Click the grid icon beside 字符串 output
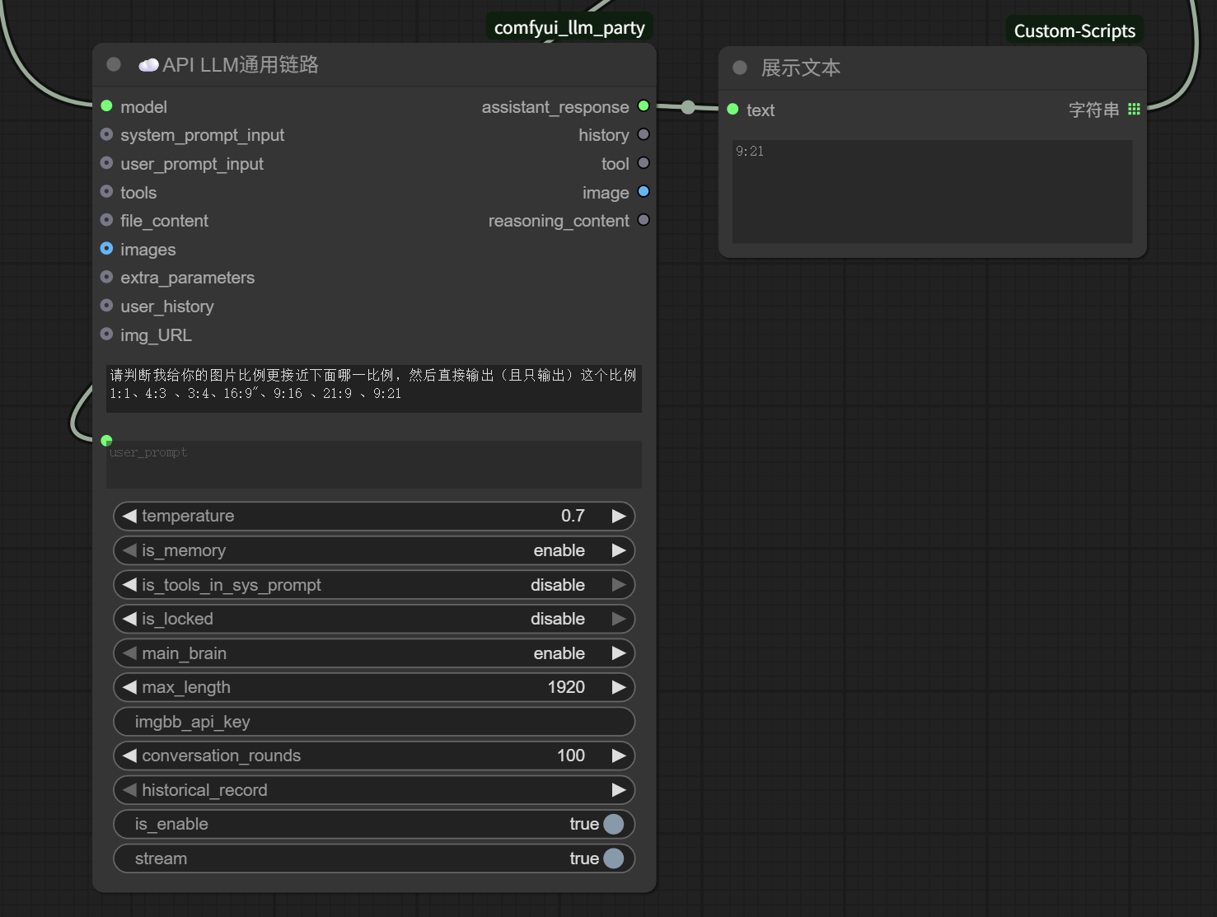 point(1134,110)
